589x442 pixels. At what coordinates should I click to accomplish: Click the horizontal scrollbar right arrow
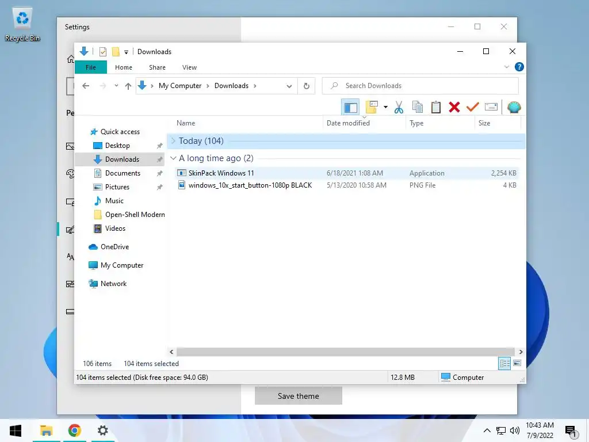coord(521,352)
